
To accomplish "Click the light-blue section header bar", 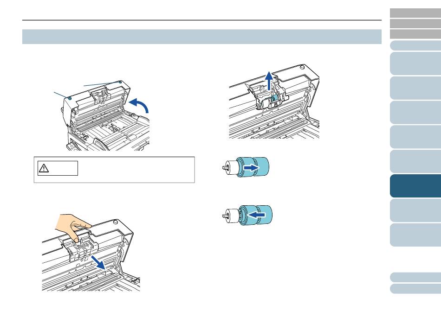I will pos(201,37).
